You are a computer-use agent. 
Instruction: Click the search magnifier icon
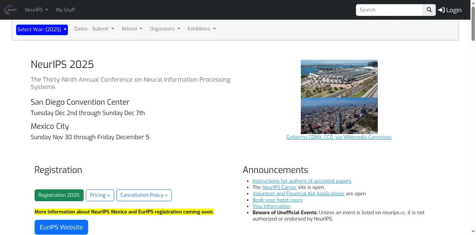tap(429, 10)
